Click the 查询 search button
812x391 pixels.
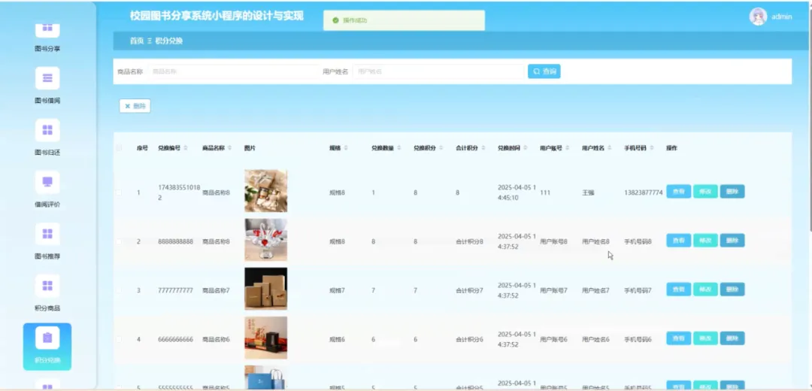[x=544, y=71]
